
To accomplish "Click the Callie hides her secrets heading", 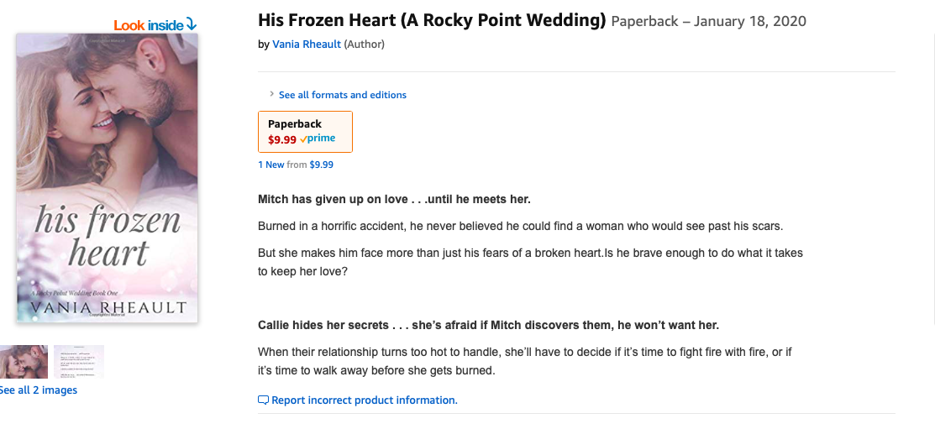I will (x=488, y=325).
